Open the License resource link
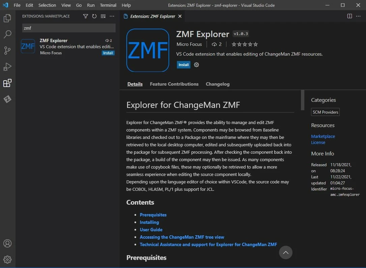 [x=318, y=142]
